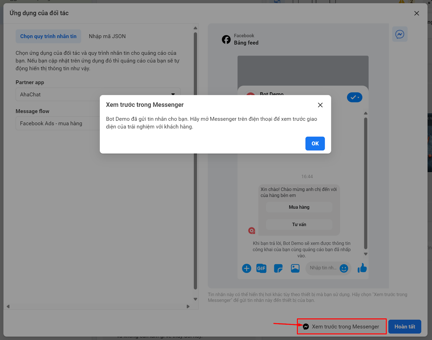Image resolution: width=432 pixels, height=340 pixels.
Task: Click the thumbs-up like icon
Action: pos(362,268)
